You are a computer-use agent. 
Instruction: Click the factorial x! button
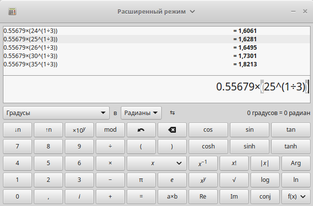click(x=234, y=163)
